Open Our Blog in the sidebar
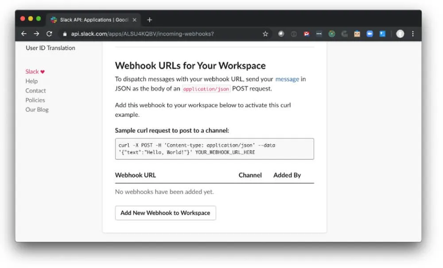 pyautogui.click(x=37, y=109)
